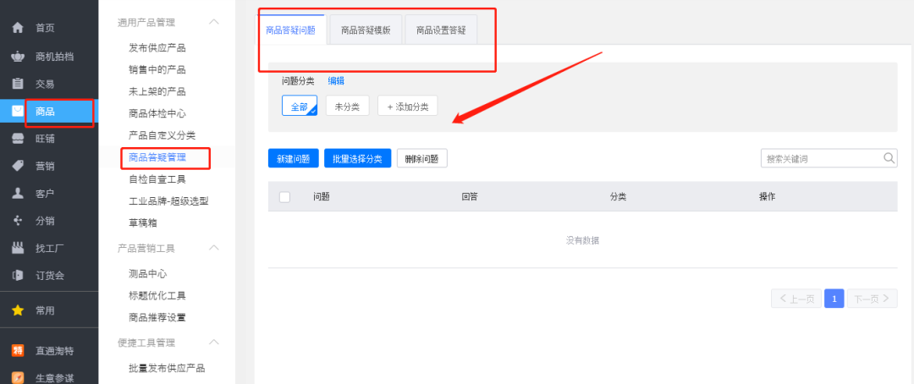Click the tag icon beside 营销
The height and width of the screenshot is (384, 914).
(x=18, y=166)
